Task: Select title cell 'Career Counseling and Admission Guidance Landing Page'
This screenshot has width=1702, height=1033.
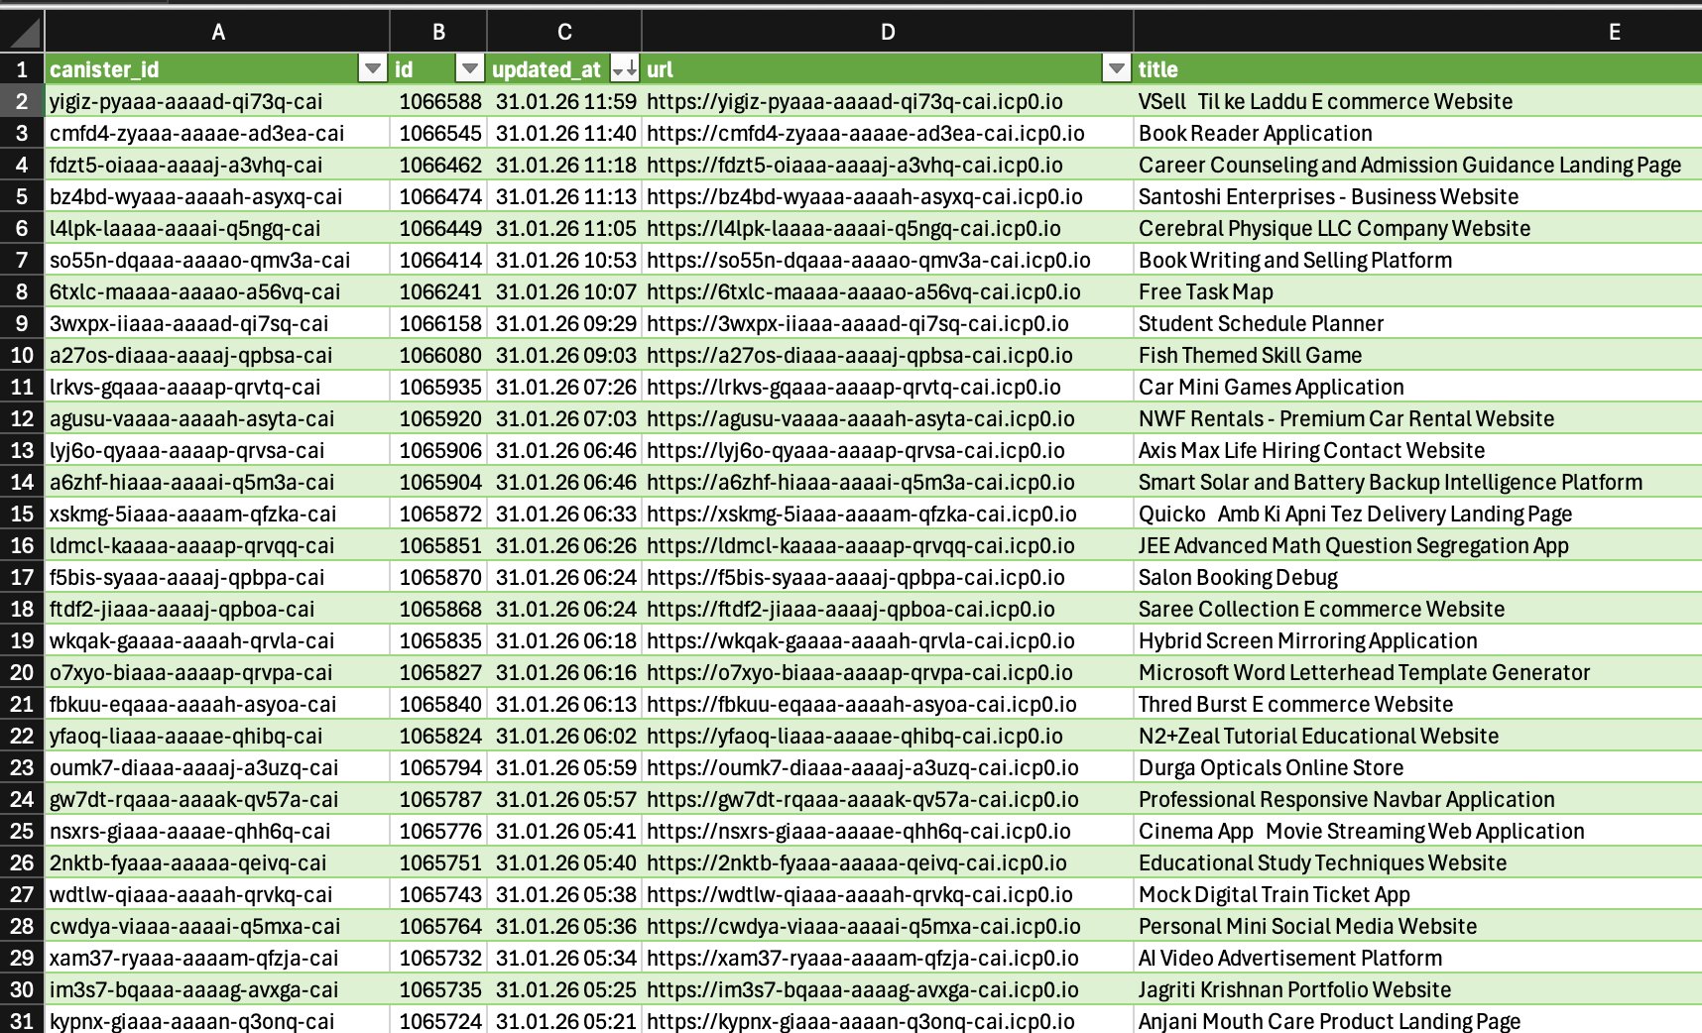Action: tap(1417, 165)
